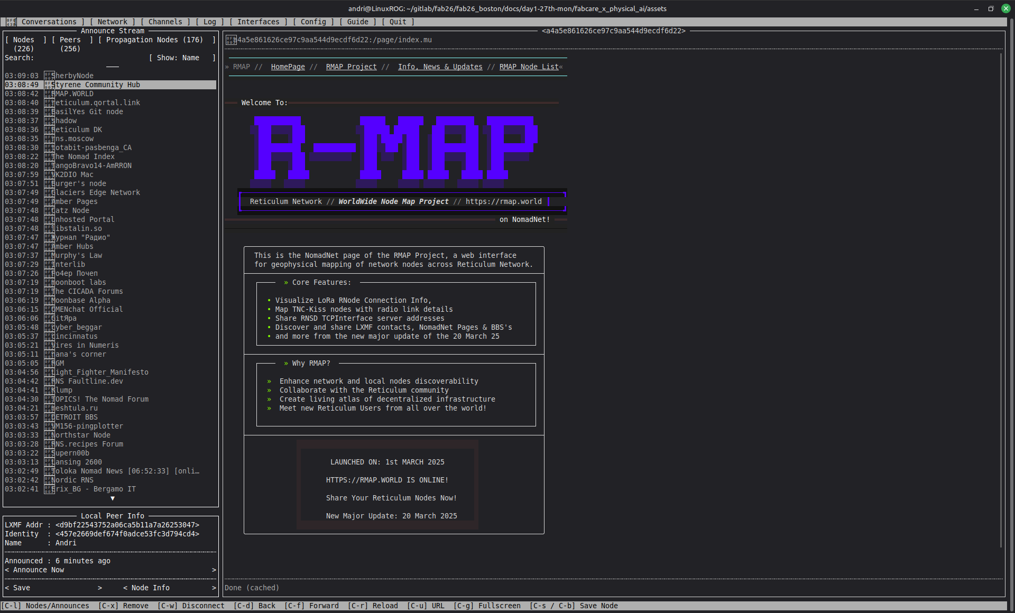Screen dimensions: 1015x613
Task: Open the Conversations menu tab
Action: [49, 22]
